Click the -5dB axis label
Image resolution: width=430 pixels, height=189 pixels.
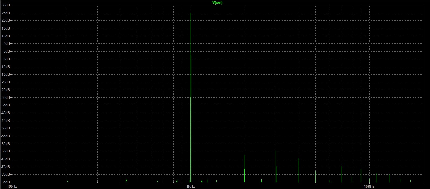point(7,59)
